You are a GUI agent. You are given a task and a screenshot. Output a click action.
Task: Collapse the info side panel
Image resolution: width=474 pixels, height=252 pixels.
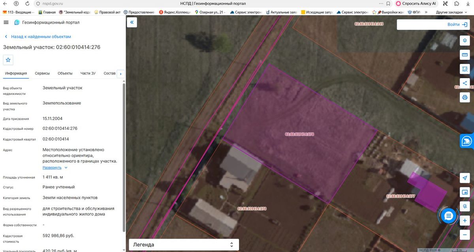pyautogui.click(x=132, y=22)
